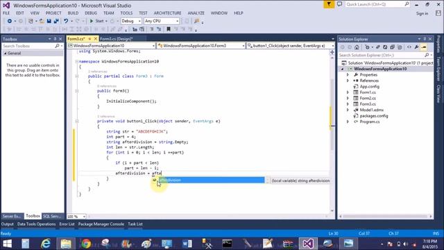Open Google Chrome from the taskbar
Image resolution: width=444 pixels, height=250 pixels.
pos(86,244)
